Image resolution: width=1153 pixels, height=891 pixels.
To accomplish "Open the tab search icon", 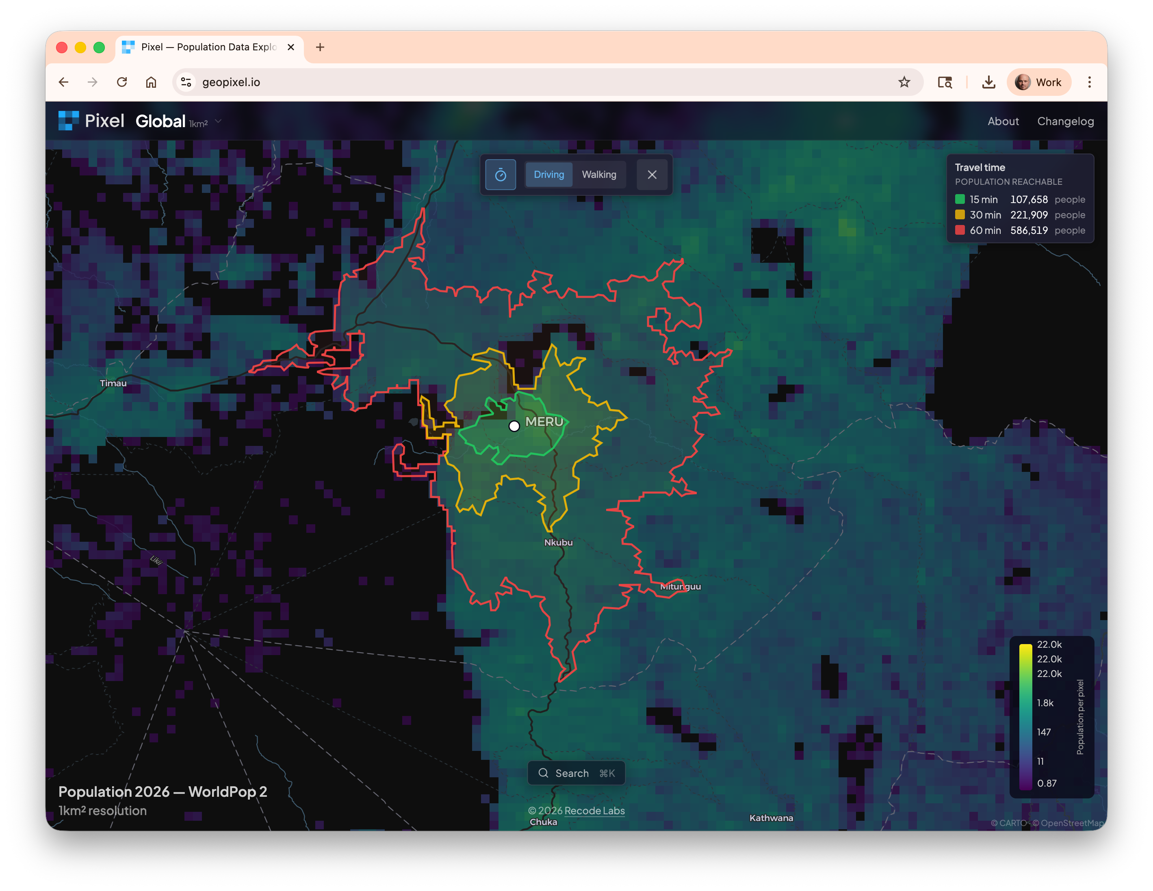I will (x=945, y=82).
